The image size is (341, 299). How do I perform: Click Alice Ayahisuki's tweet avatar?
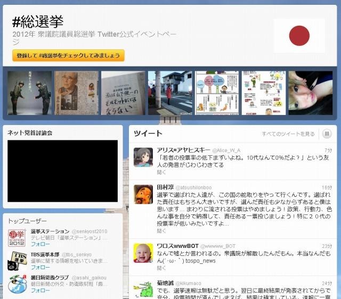pos(143,157)
